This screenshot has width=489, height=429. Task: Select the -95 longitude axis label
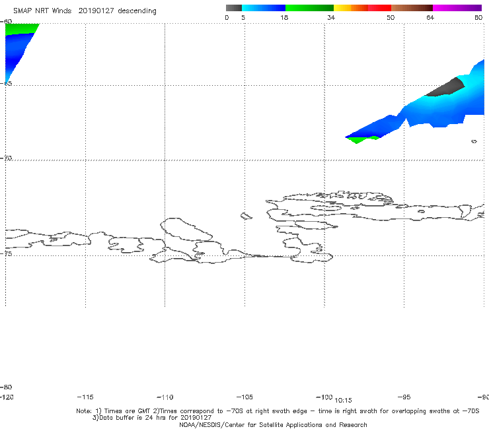pos(404,397)
